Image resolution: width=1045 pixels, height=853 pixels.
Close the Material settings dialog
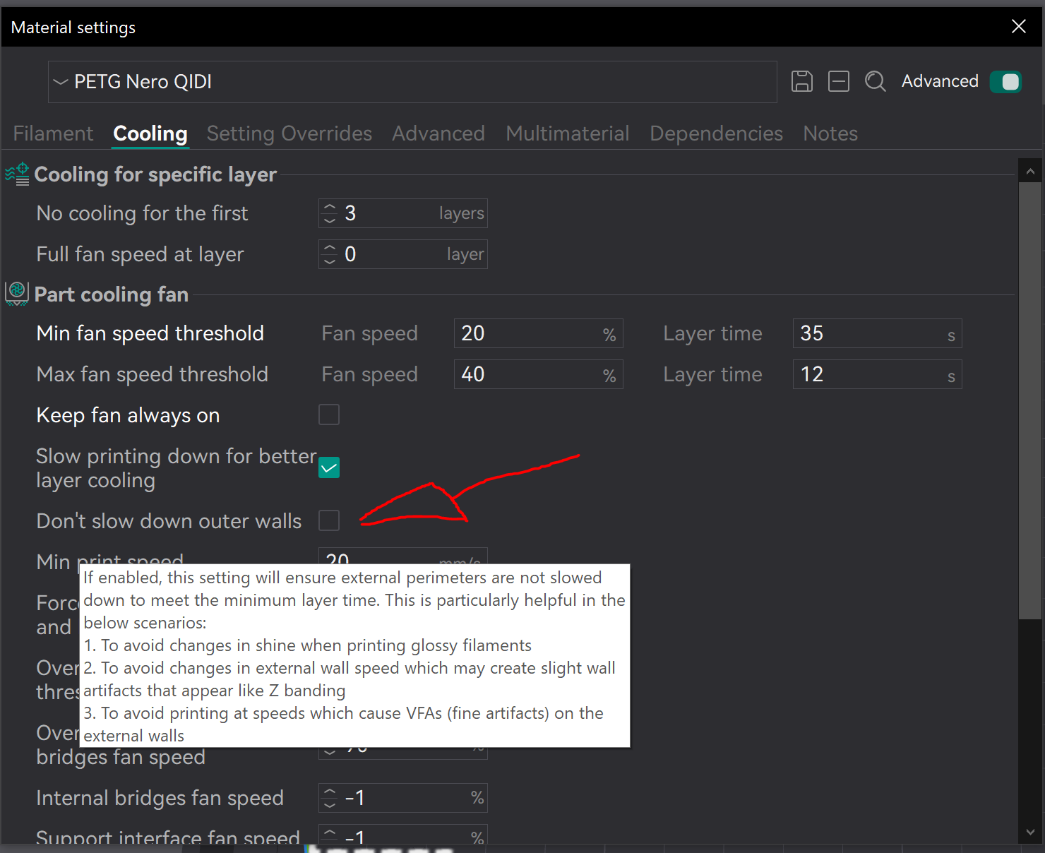click(x=1018, y=27)
